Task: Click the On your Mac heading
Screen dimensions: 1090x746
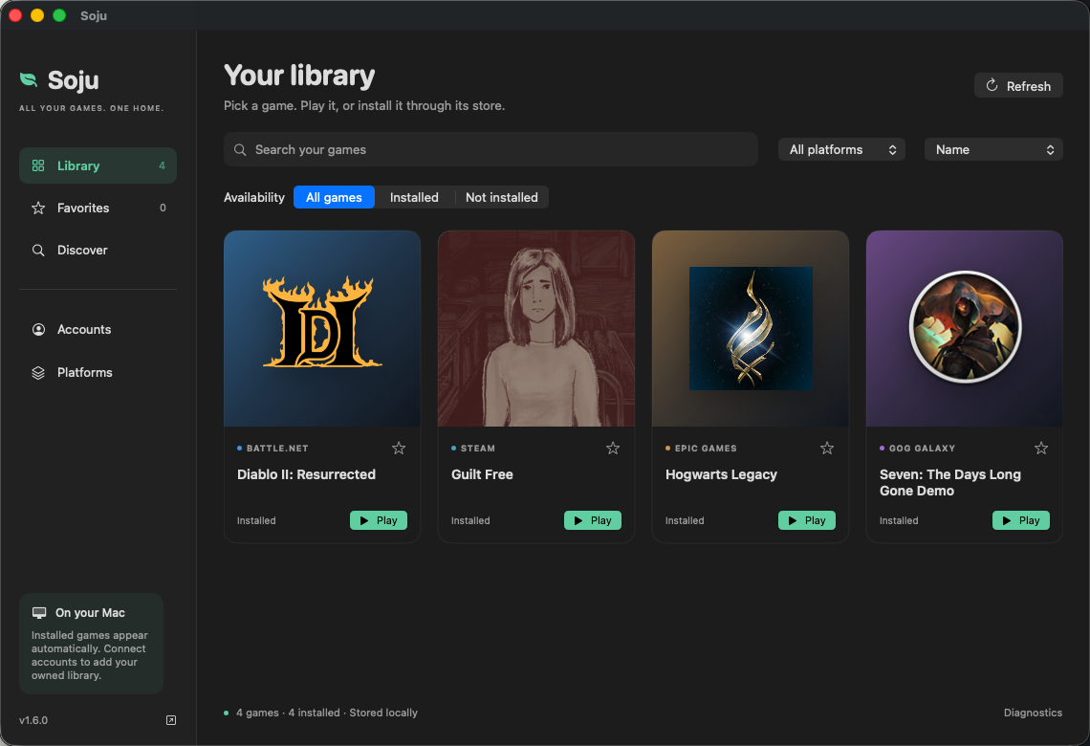Action: pyautogui.click(x=91, y=612)
